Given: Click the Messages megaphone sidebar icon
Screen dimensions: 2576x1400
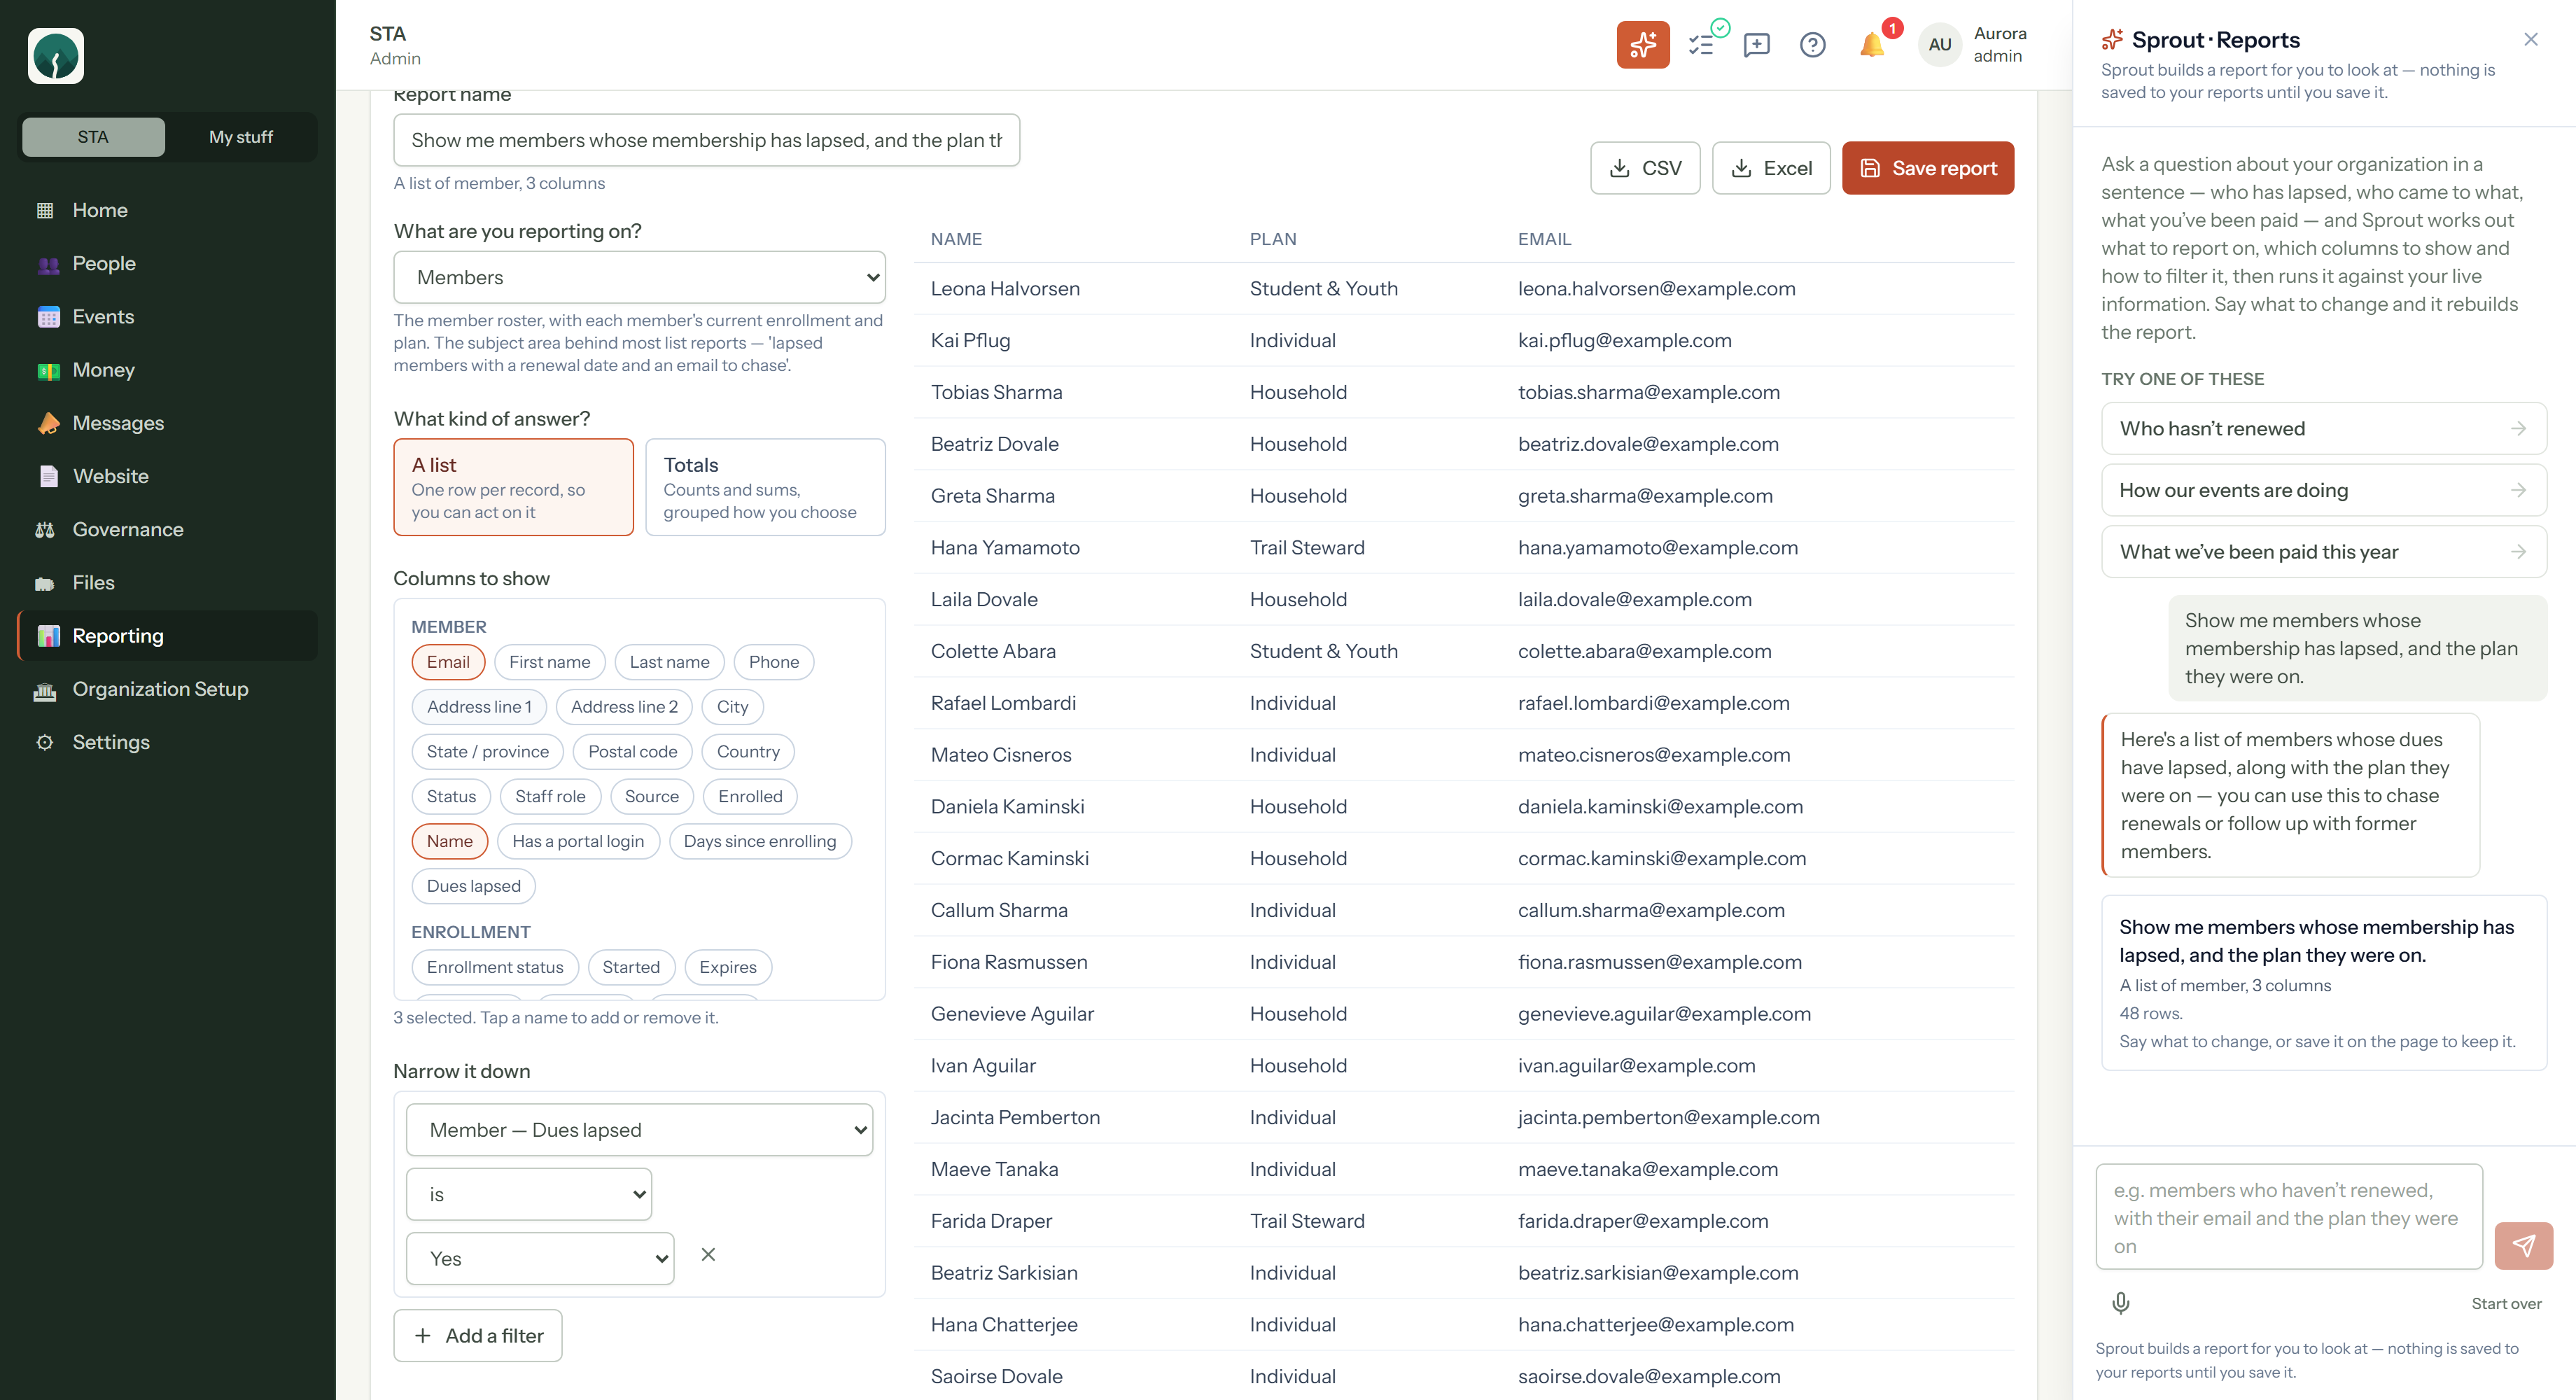Looking at the screenshot, I should 47,423.
